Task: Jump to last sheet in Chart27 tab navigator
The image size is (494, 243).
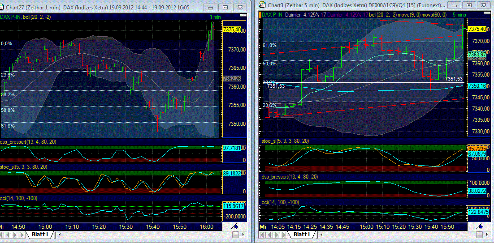Action: pyautogui.click(x=22, y=234)
